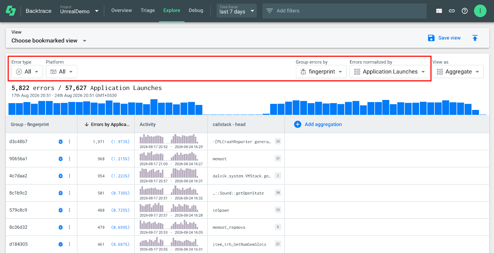The image size is (494, 253).
Task: Open three-dot menu for row 90656a1
Action: 69,159
